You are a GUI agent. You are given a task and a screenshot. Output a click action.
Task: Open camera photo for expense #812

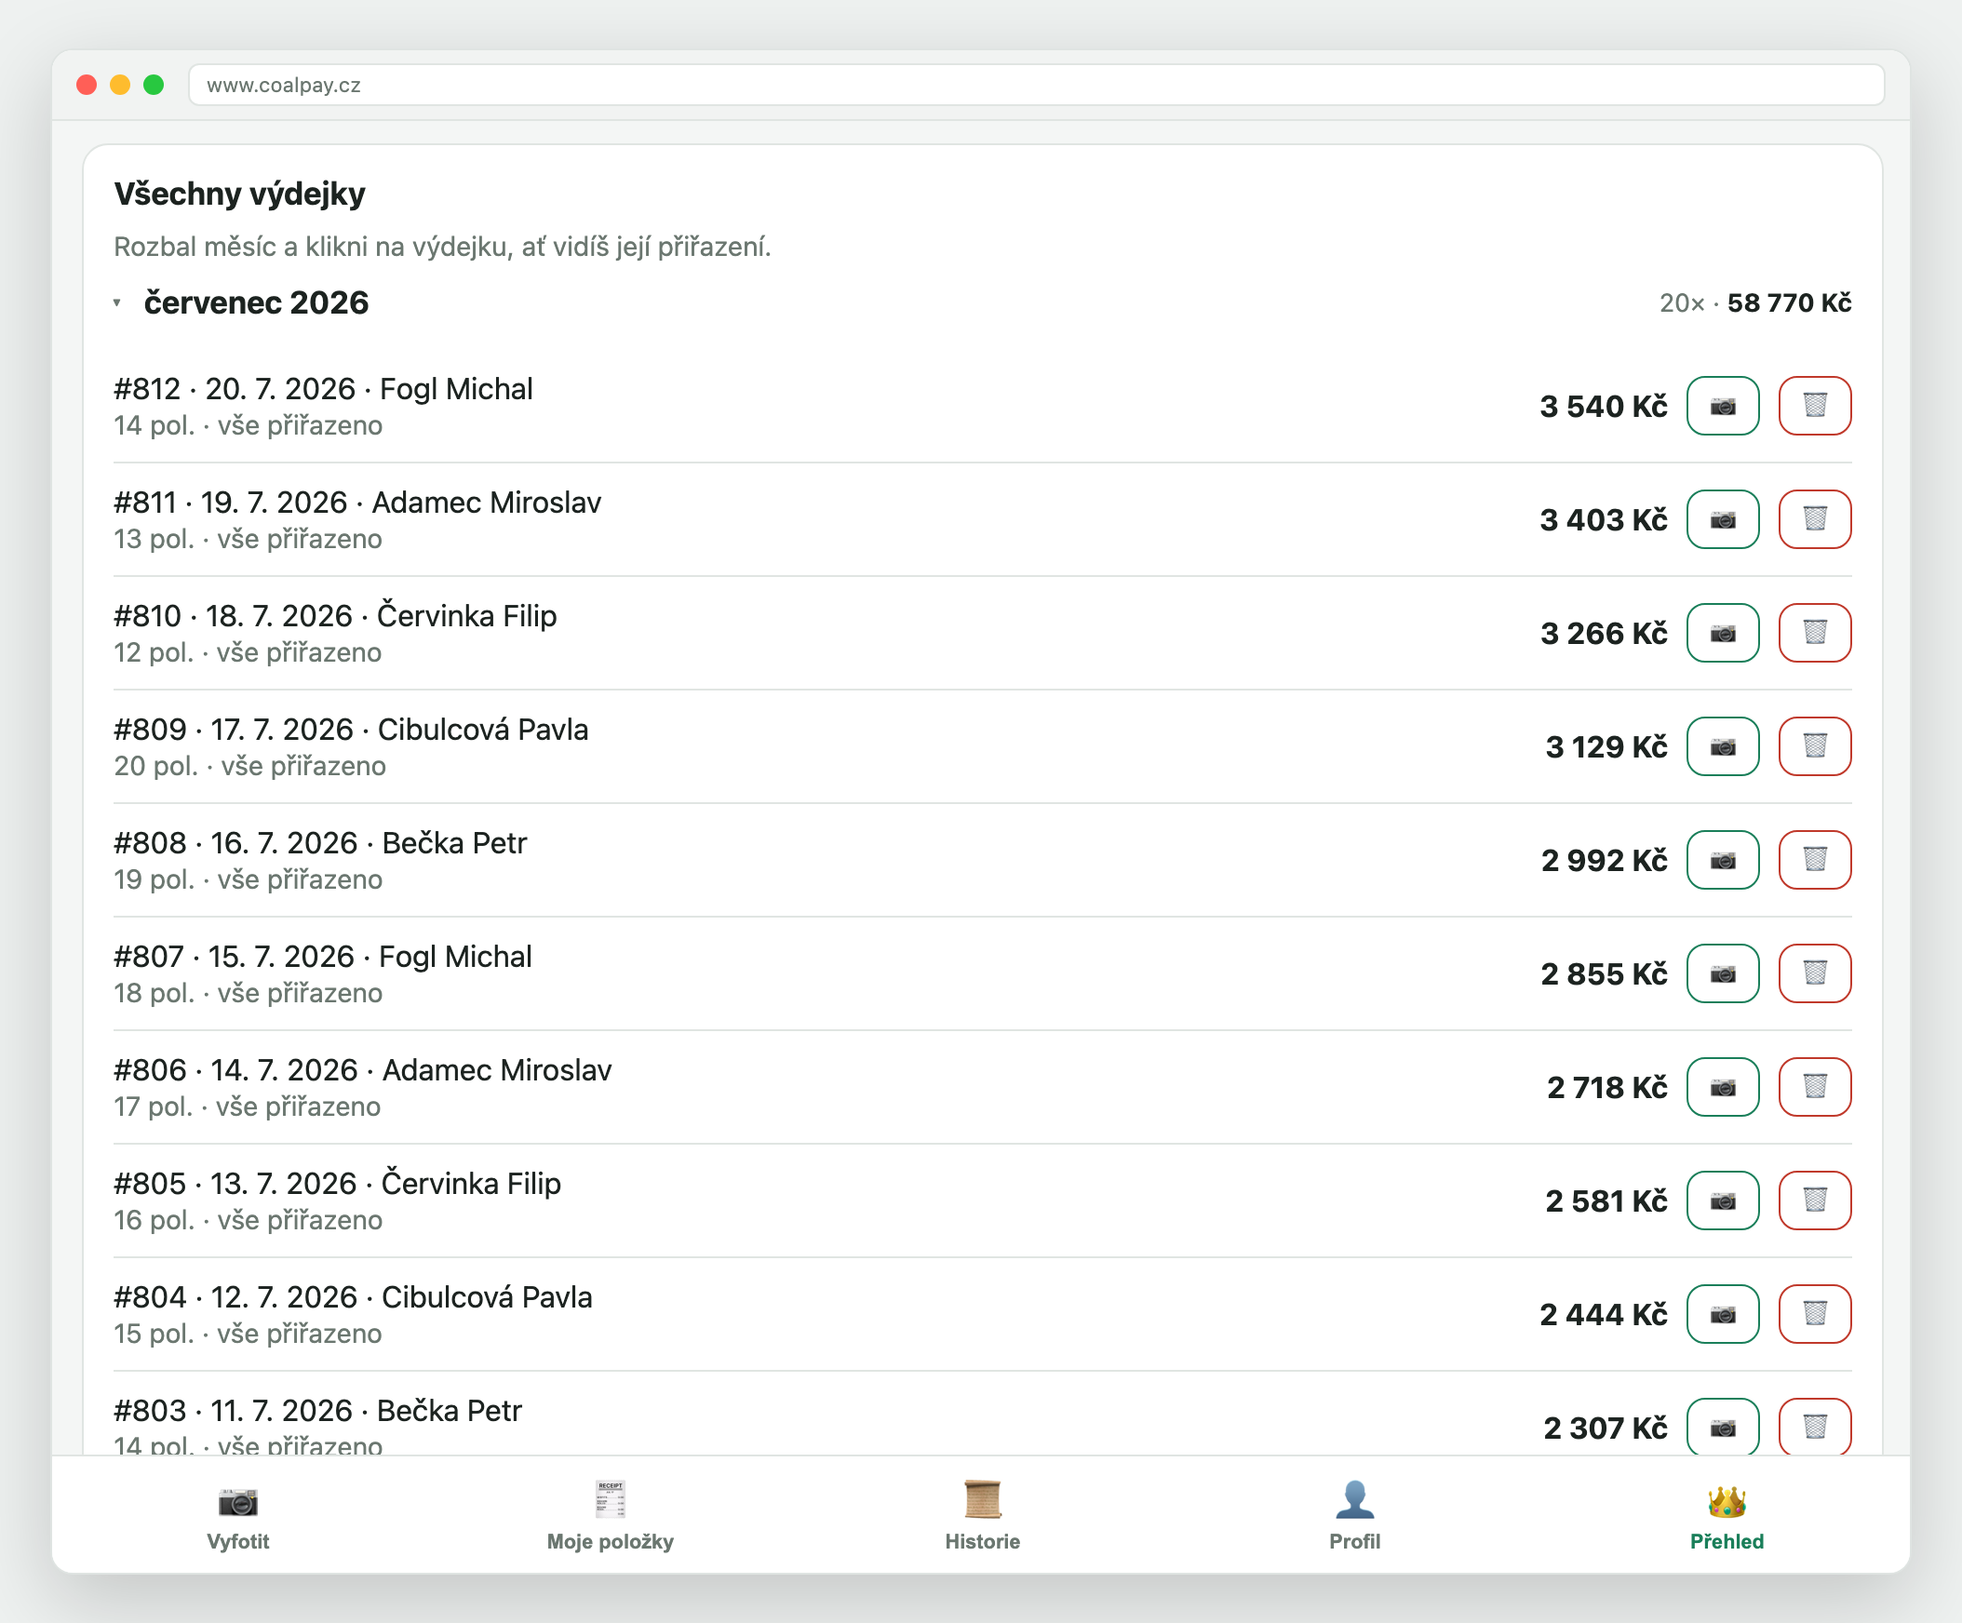click(x=1722, y=406)
